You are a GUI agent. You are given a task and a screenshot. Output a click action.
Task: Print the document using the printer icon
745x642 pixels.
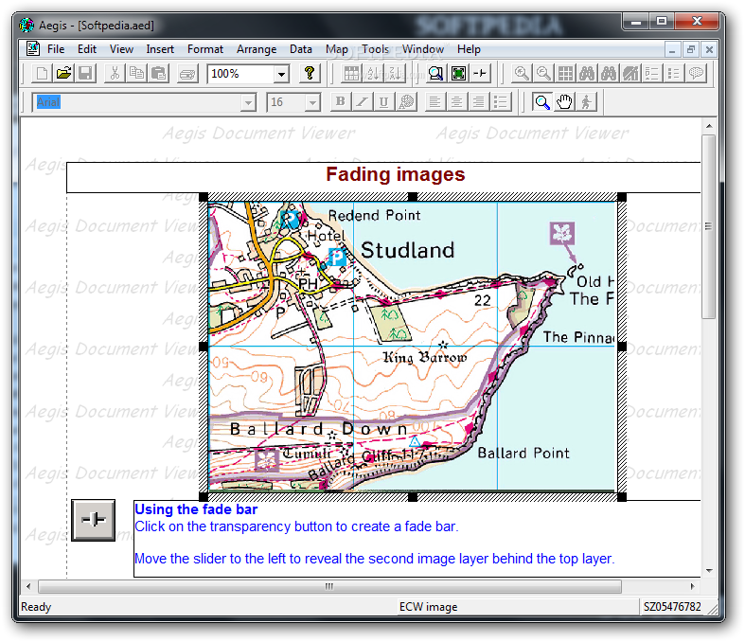coord(187,74)
